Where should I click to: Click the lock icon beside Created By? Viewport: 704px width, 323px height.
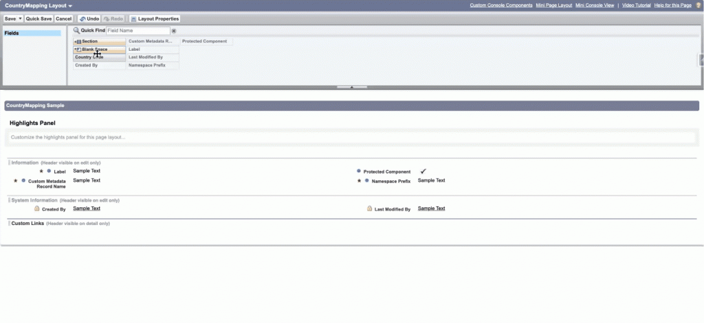pyautogui.click(x=37, y=208)
